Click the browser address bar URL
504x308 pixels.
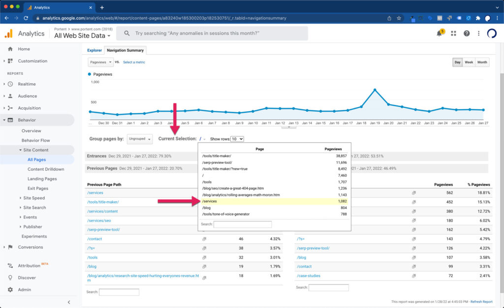click(x=164, y=18)
